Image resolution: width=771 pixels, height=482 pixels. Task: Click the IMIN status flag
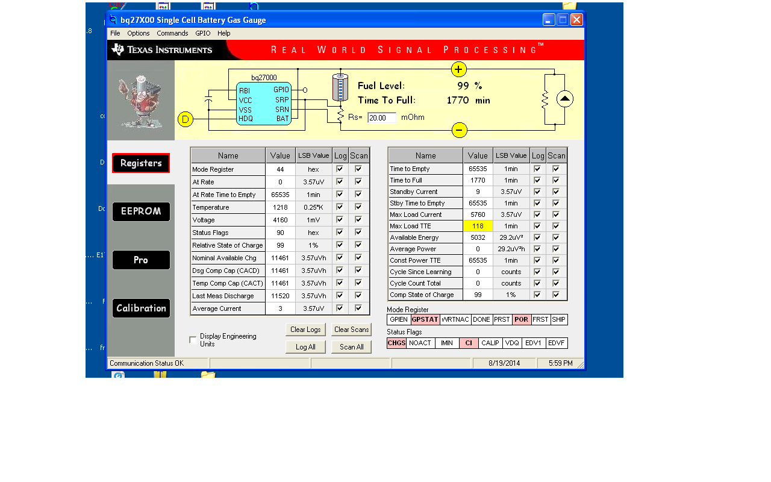[x=447, y=343]
